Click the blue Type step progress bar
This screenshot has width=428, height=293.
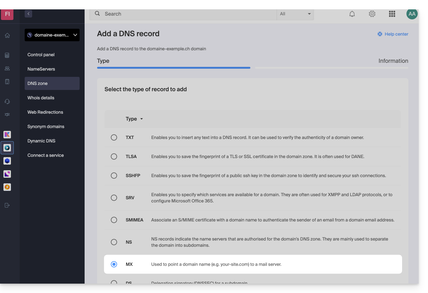(x=174, y=68)
